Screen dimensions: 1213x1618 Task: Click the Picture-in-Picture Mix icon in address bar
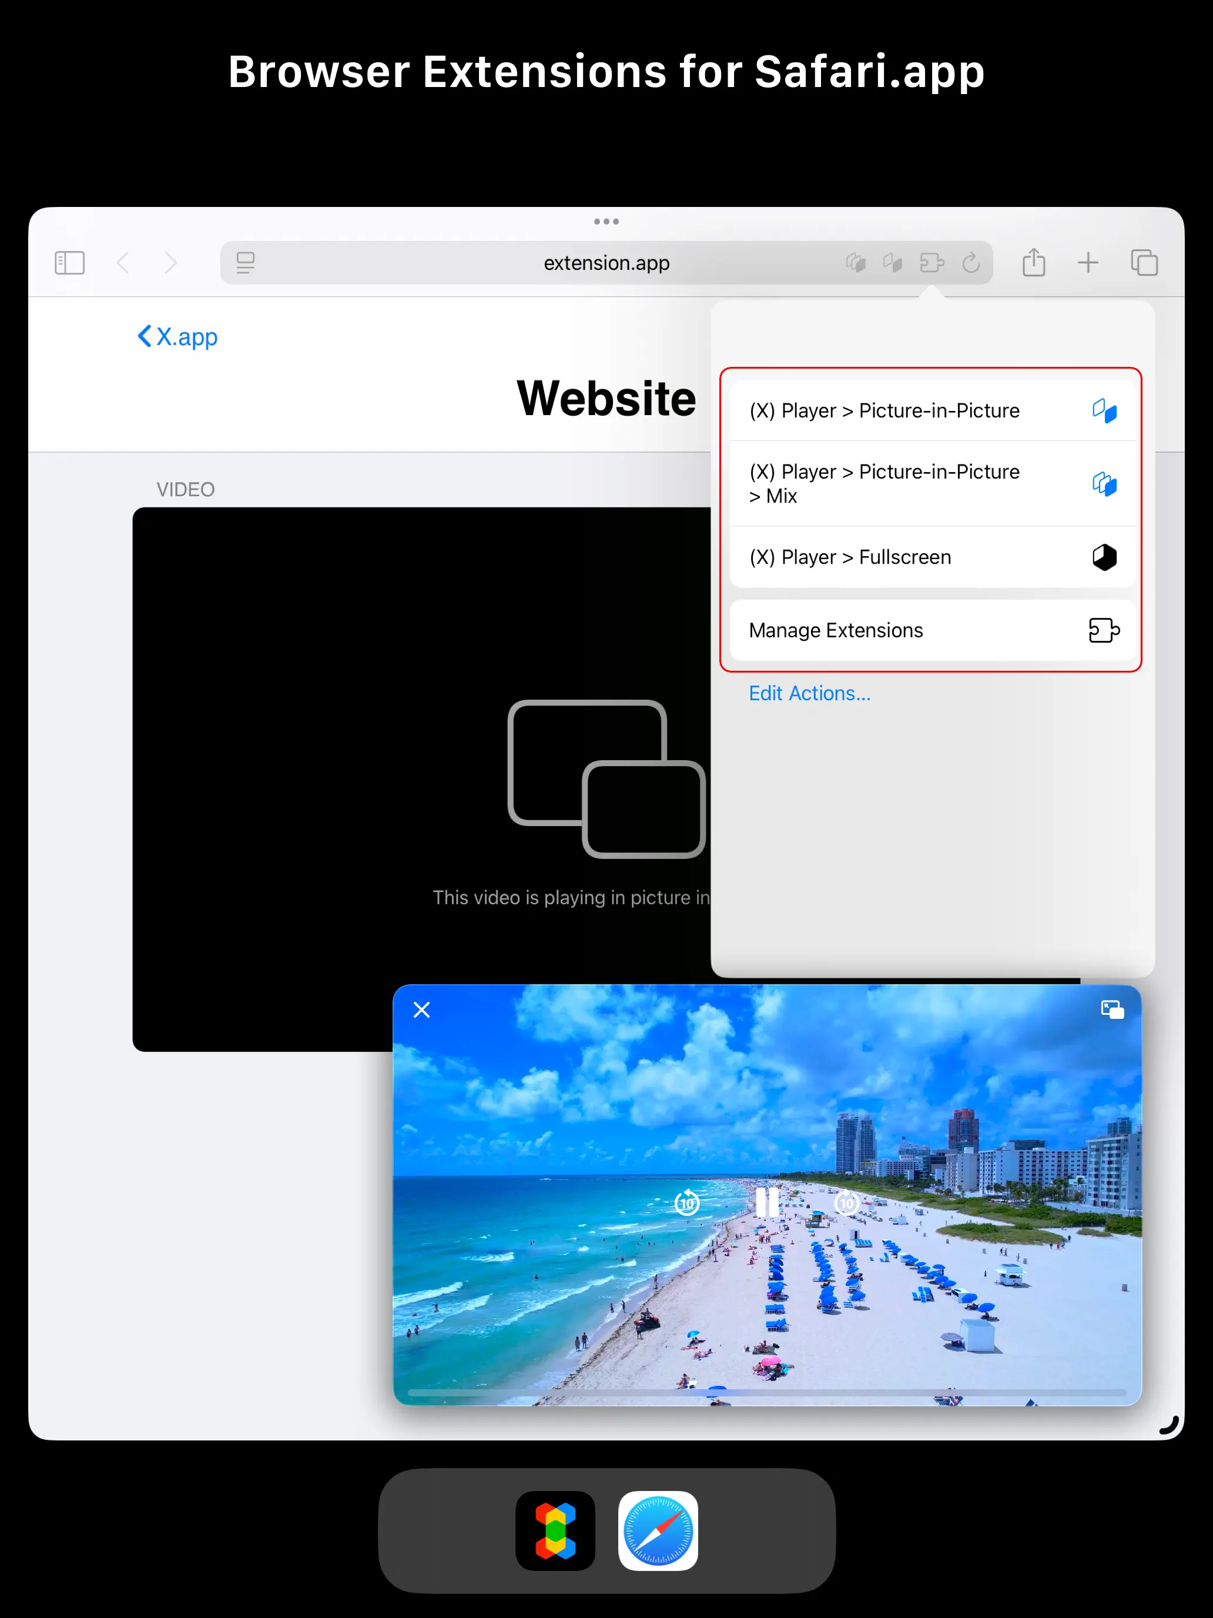click(x=856, y=263)
